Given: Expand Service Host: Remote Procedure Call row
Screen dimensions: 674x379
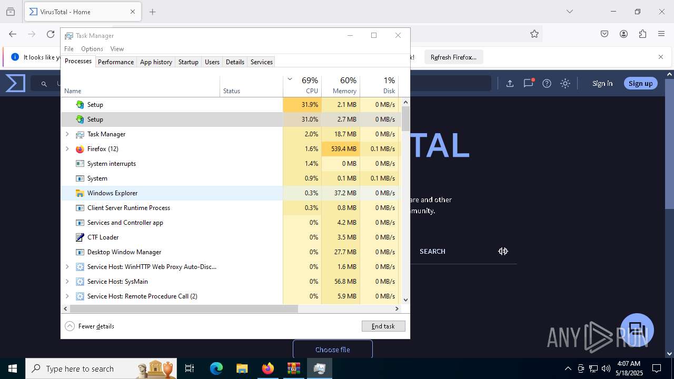Looking at the screenshot, I should [x=67, y=296].
